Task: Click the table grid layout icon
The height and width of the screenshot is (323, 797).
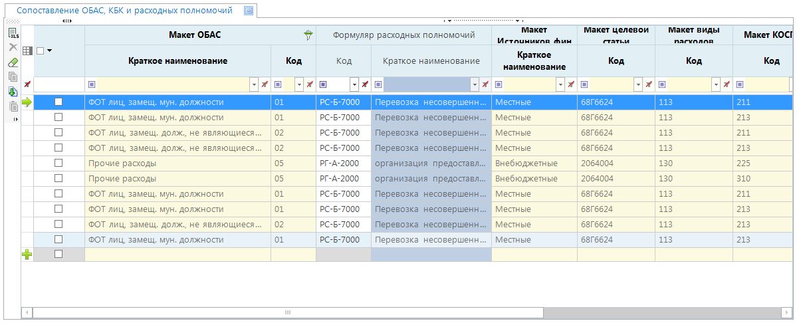Action: pyautogui.click(x=27, y=51)
